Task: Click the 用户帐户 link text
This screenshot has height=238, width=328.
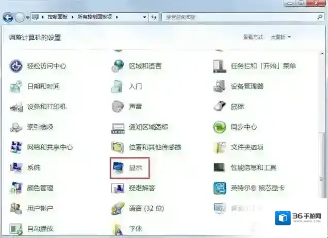Action: 40,208
